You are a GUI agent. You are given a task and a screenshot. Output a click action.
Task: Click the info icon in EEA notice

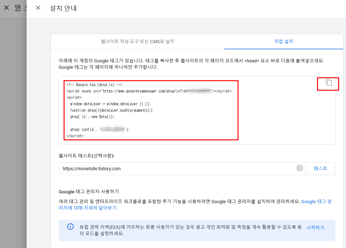(x=70, y=227)
